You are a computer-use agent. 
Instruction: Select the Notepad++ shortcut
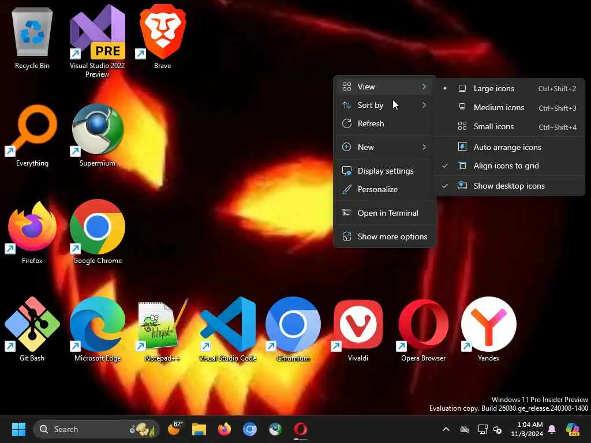(162, 329)
